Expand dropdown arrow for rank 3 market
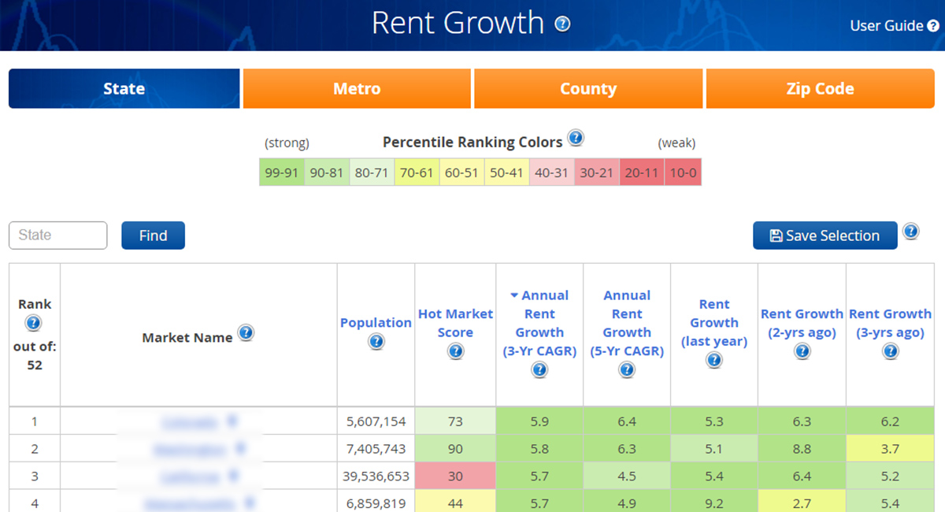Screen dimensions: 945x512 [232, 477]
